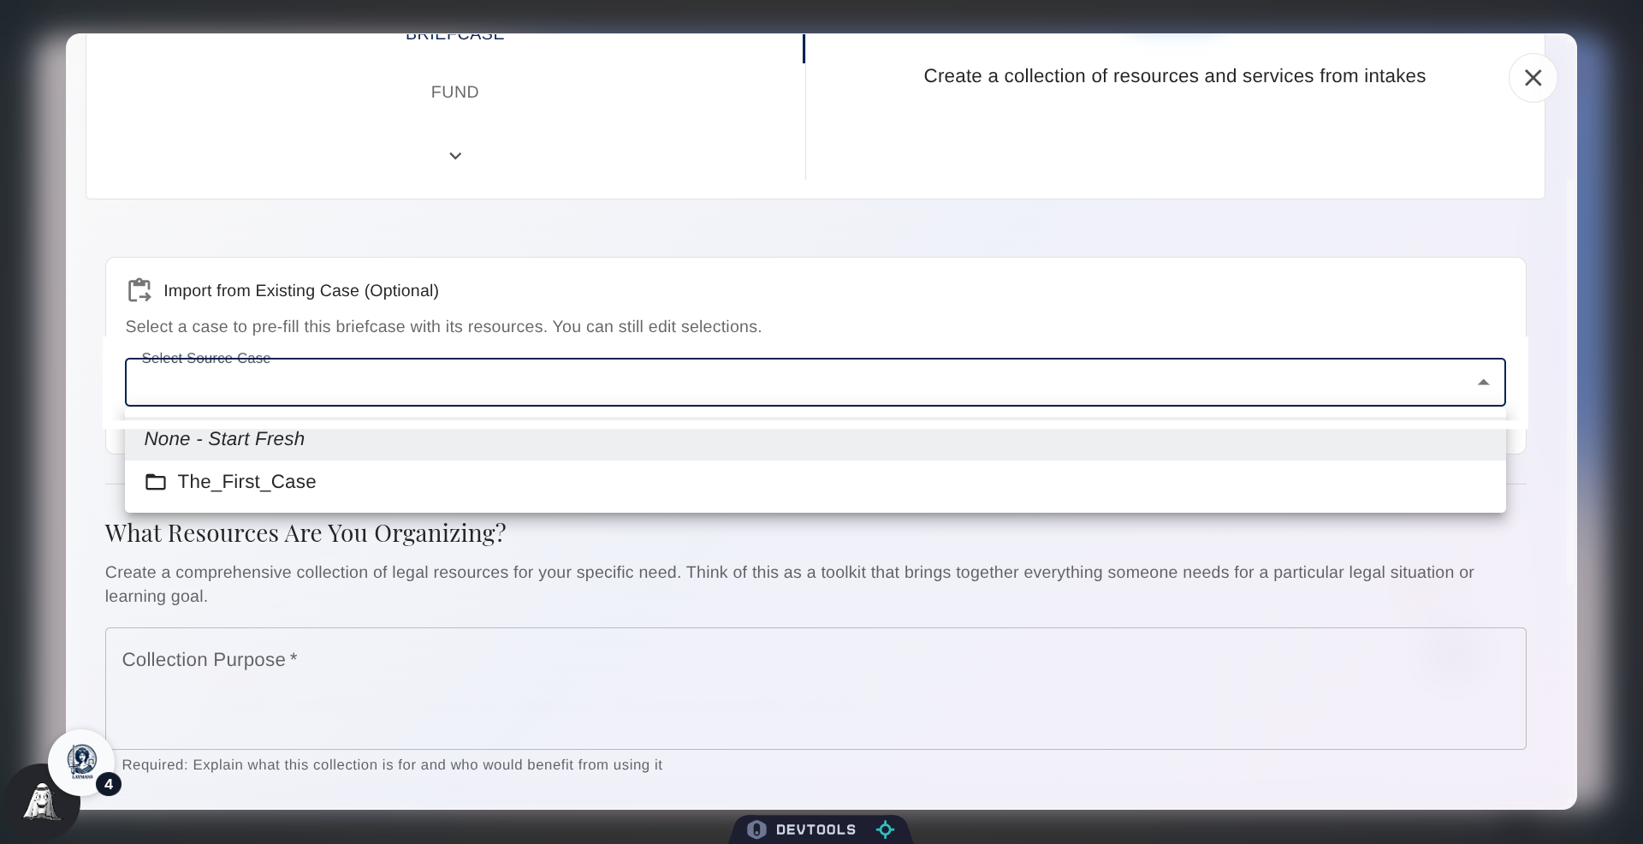This screenshot has height=844, width=1643.
Task: Click inside the Collection Purpose field
Action: [813, 688]
